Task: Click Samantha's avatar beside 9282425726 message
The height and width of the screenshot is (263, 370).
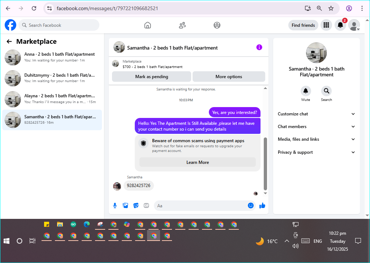Action: click(117, 186)
